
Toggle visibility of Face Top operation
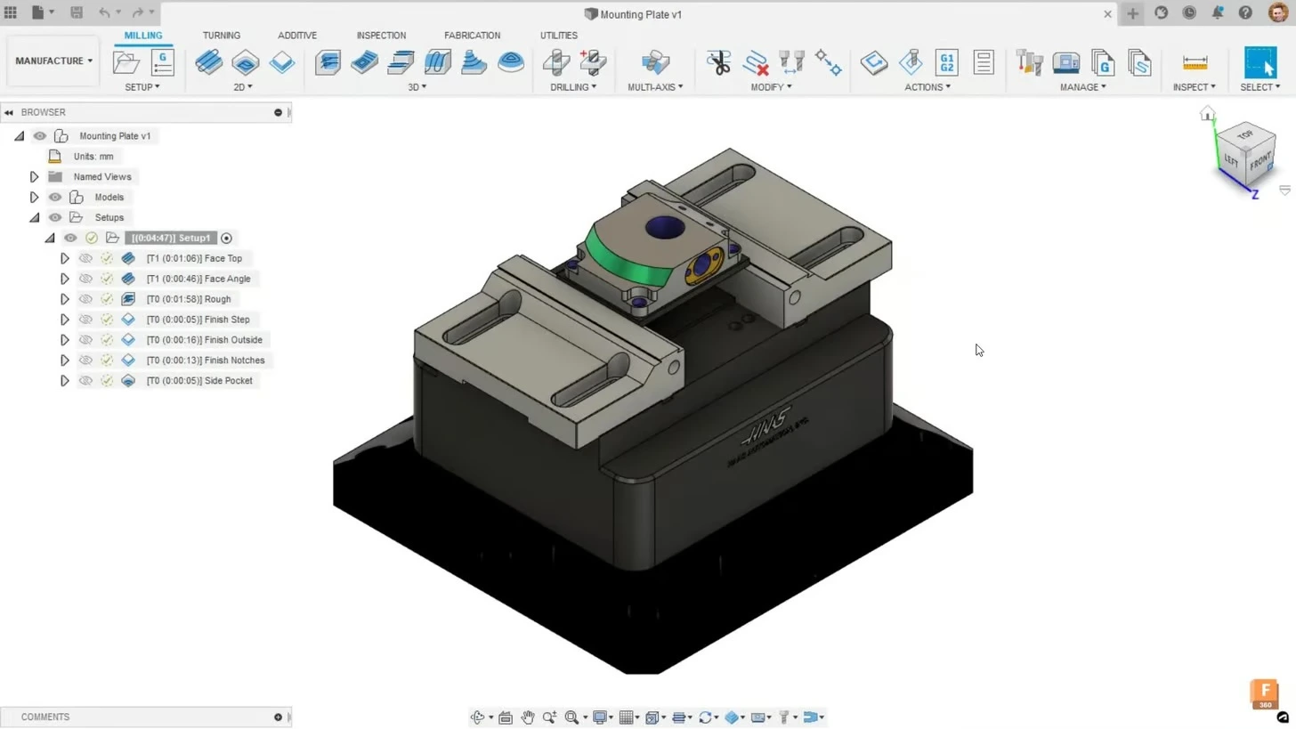[85, 258]
